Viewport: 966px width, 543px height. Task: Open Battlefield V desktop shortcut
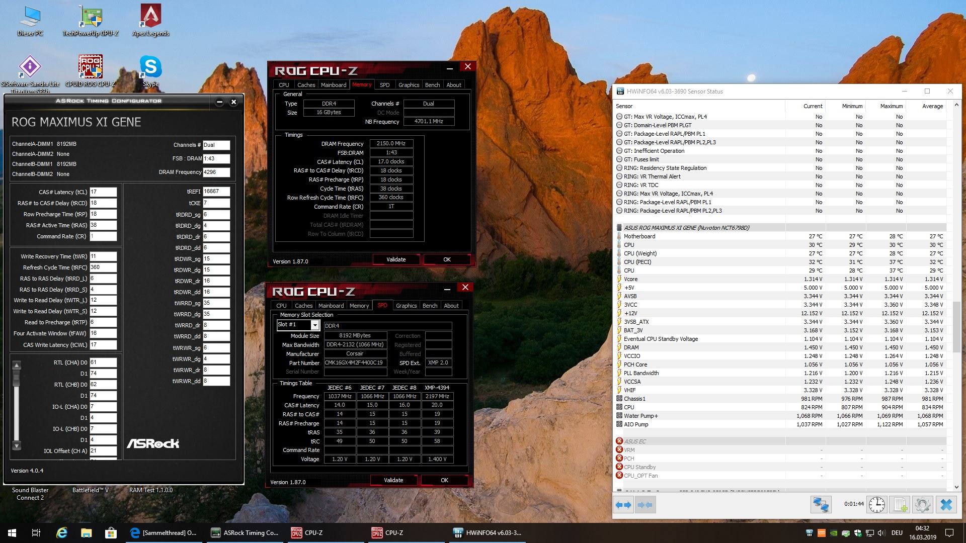[x=91, y=490]
